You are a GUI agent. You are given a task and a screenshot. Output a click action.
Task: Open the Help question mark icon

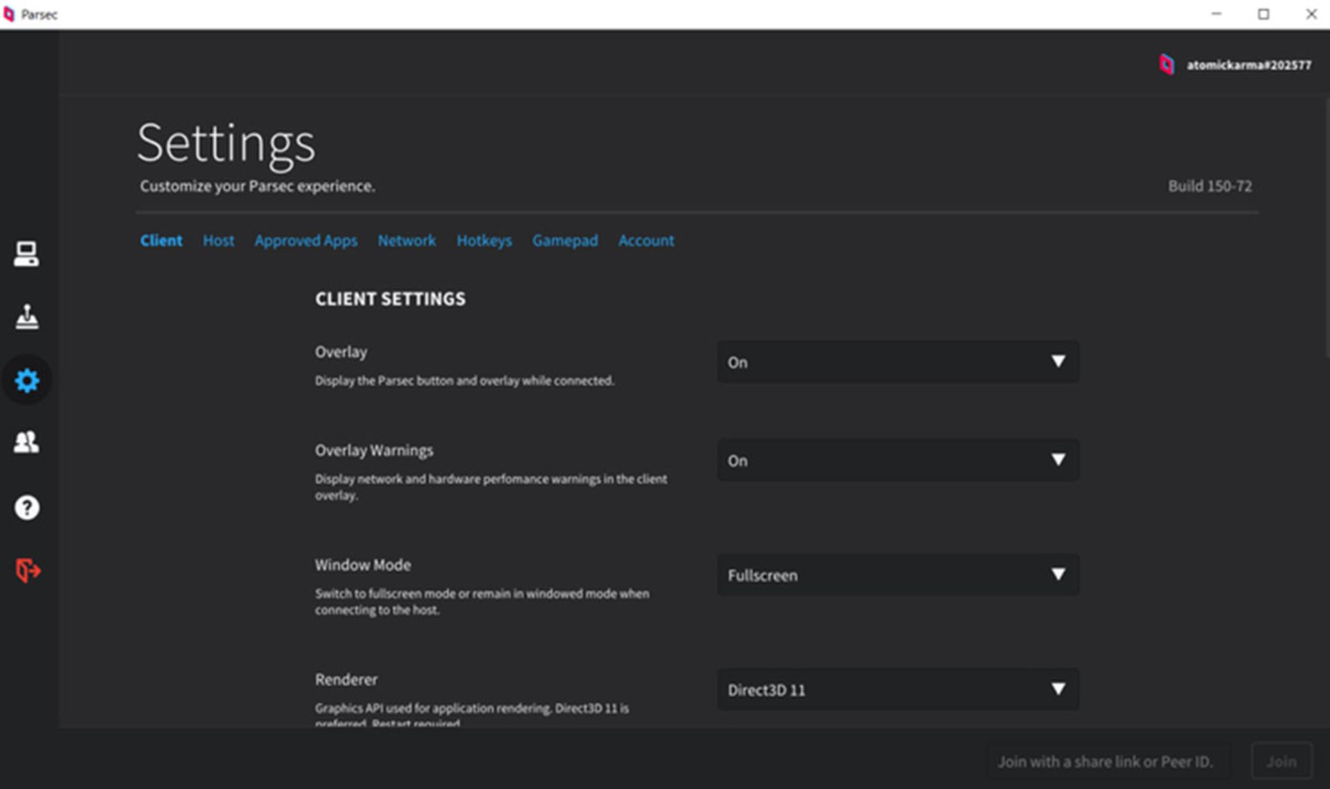coord(26,508)
